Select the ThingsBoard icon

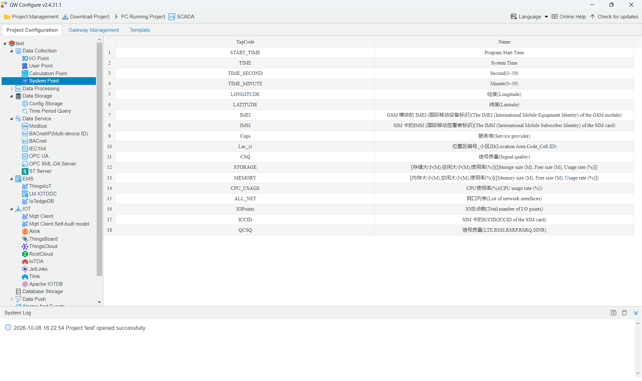pos(25,239)
